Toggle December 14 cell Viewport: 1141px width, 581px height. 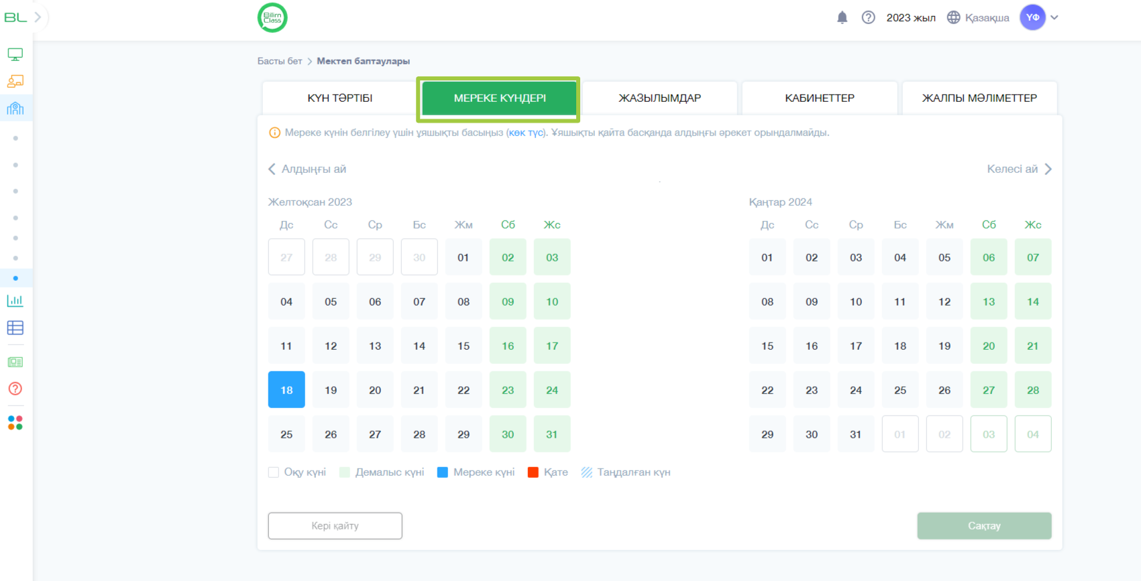click(419, 346)
